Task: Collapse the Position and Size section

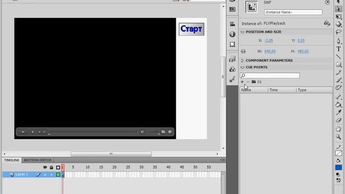Action: click(243, 32)
